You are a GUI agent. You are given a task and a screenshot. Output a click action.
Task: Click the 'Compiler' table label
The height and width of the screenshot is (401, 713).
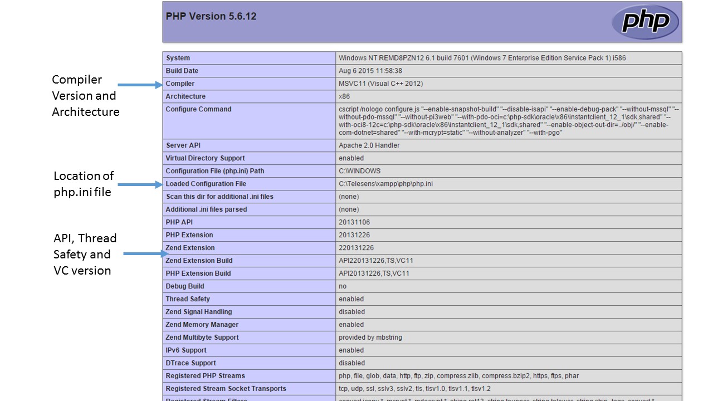coord(180,84)
